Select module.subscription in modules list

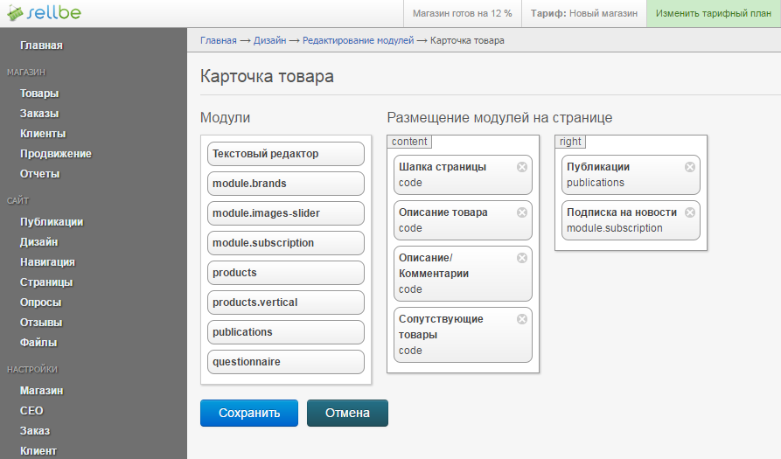[286, 243]
